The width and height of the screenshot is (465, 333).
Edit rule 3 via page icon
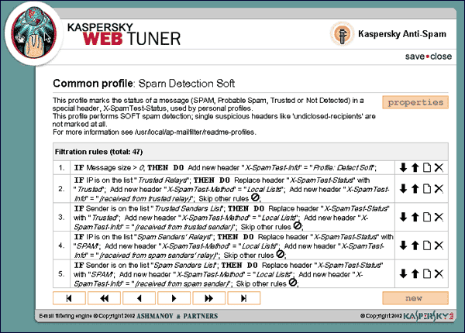tap(427, 217)
